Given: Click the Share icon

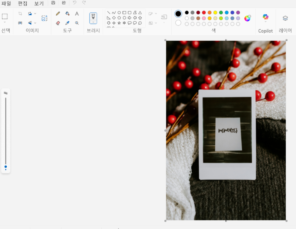Looking at the screenshot, I should [64, 3].
